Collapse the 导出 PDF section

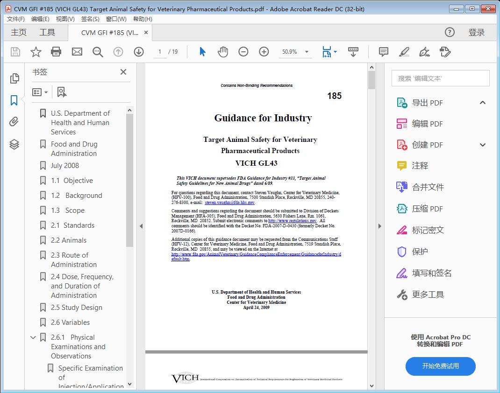coord(483,103)
